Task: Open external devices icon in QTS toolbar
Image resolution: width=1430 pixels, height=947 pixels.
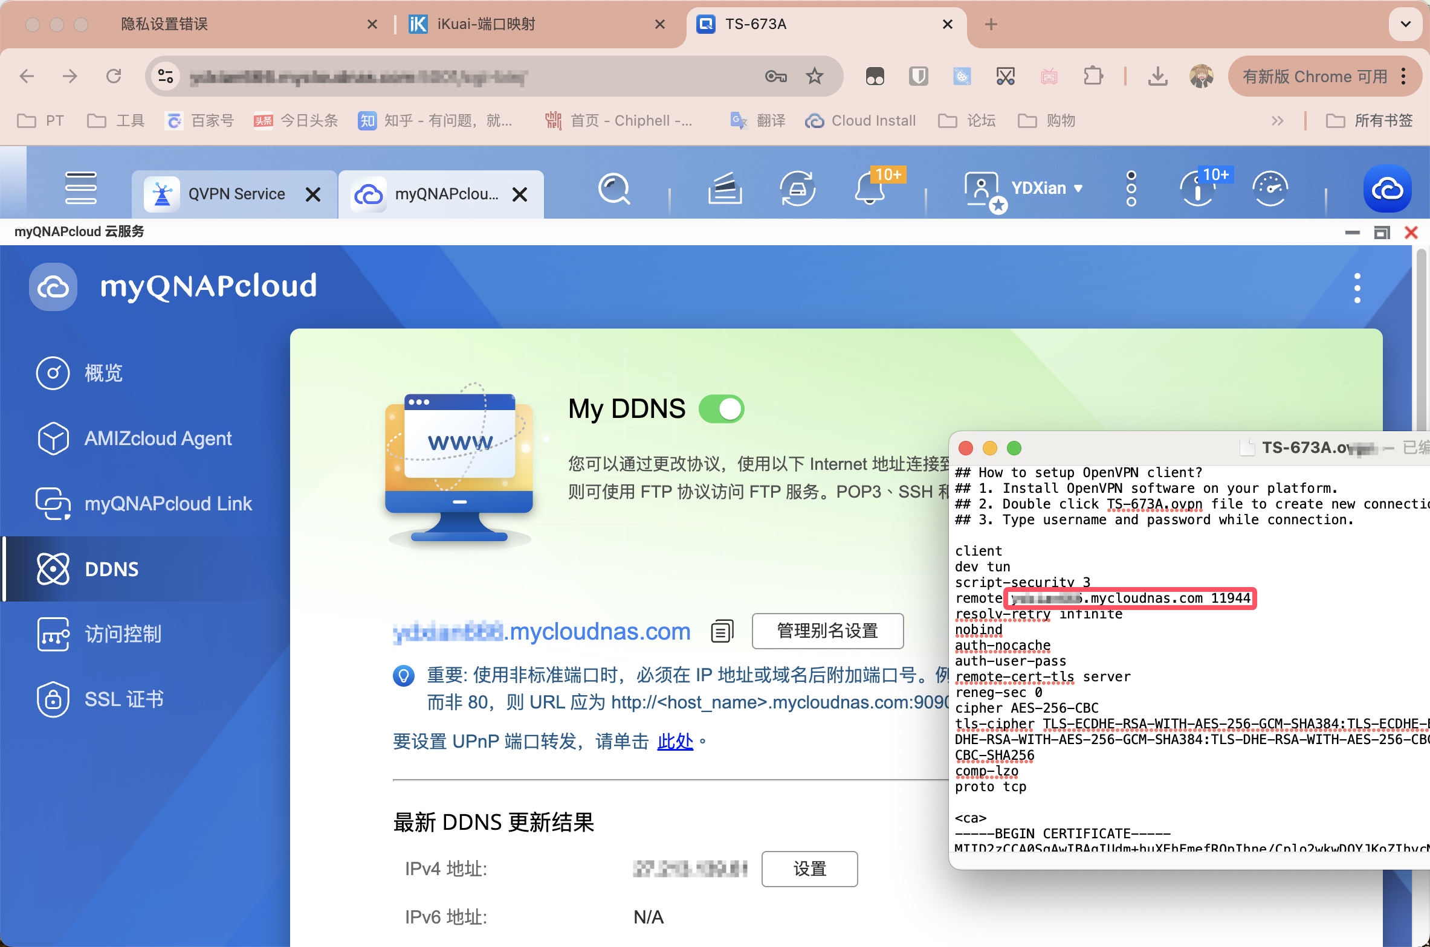Action: point(798,189)
